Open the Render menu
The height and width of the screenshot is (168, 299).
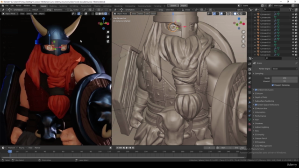(x=19, y=6)
